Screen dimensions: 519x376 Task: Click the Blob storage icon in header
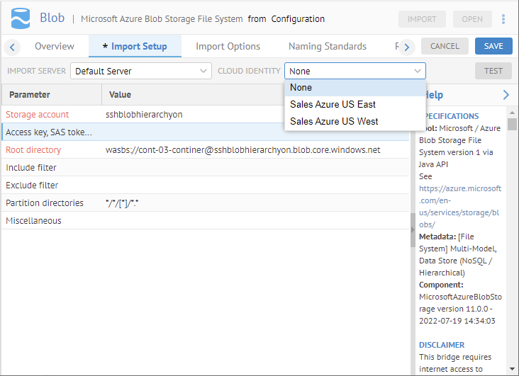pyautogui.click(x=20, y=18)
